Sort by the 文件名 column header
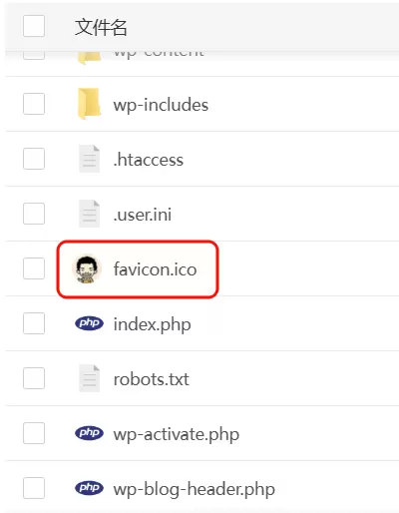The image size is (399, 513). pyautogui.click(x=101, y=27)
